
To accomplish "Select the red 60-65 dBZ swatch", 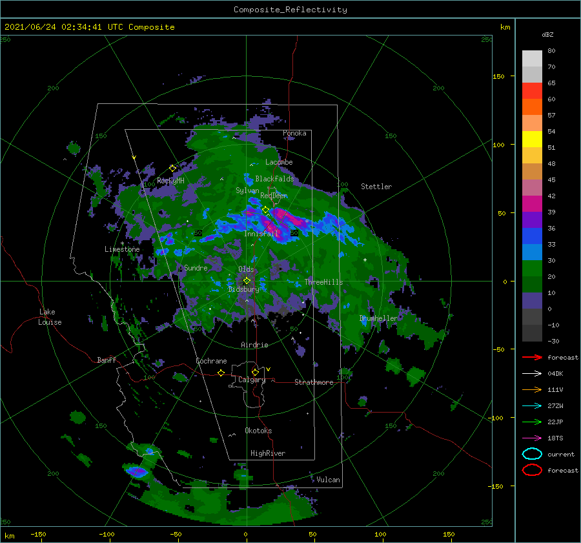I will (x=532, y=91).
